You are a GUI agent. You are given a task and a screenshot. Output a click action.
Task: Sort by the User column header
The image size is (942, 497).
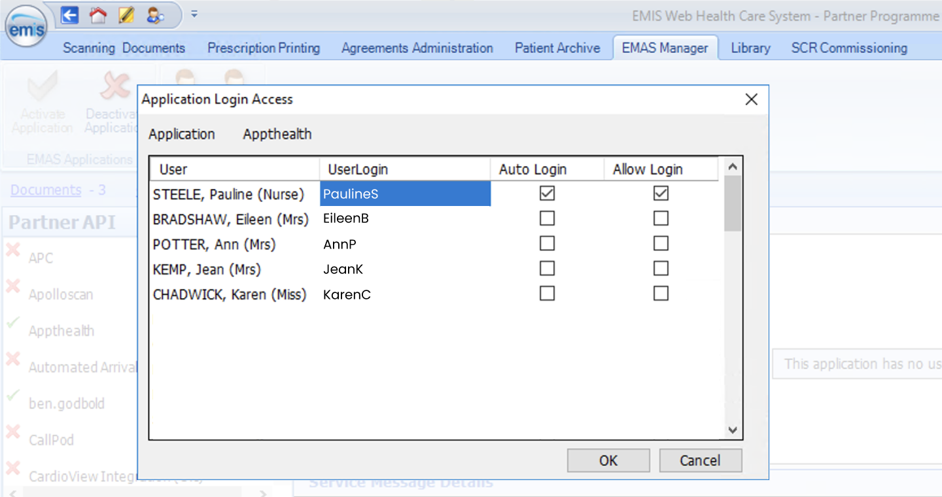[235, 169]
